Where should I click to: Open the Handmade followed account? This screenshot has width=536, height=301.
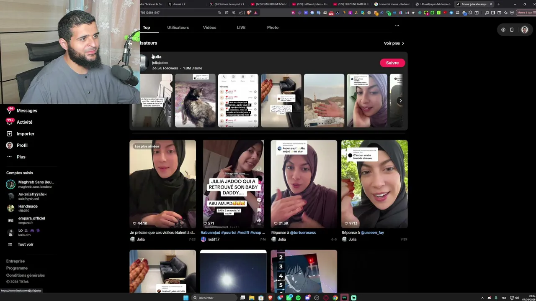tap(22, 208)
